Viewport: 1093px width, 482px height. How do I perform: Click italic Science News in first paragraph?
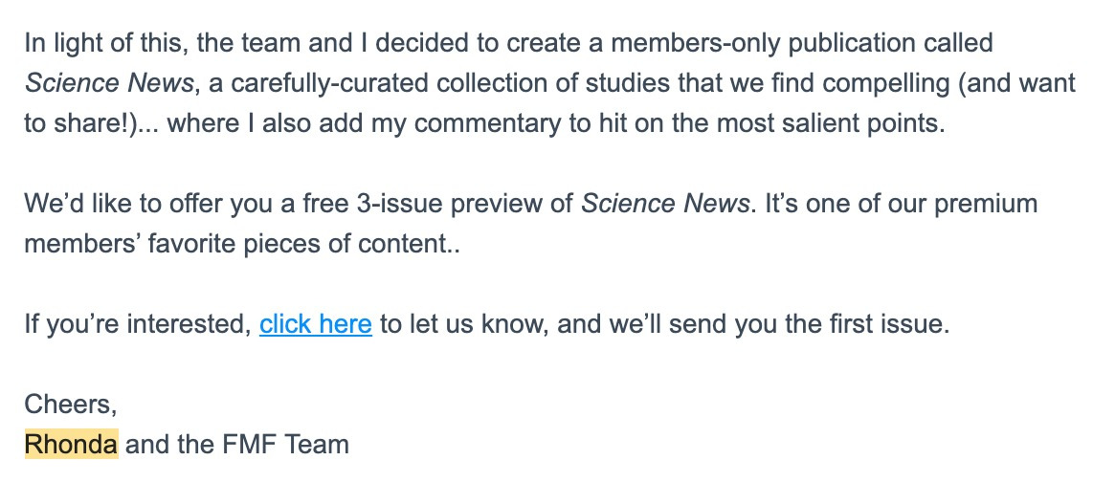tap(109, 84)
